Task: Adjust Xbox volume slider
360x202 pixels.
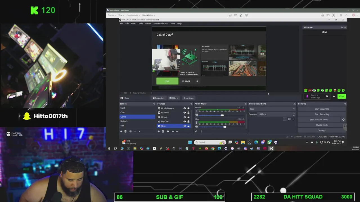Action: click(x=224, y=127)
